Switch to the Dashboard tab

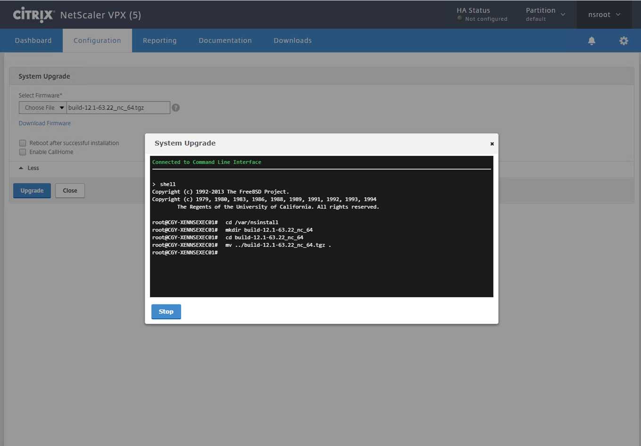coord(33,41)
